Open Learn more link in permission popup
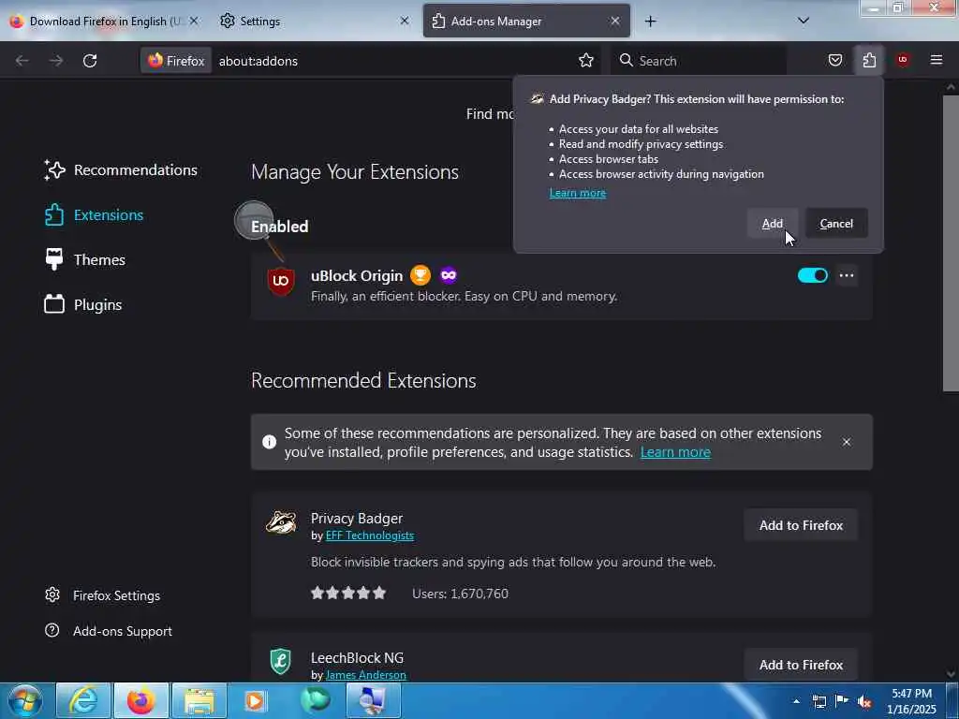Image resolution: width=959 pixels, height=719 pixels. [x=577, y=193]
